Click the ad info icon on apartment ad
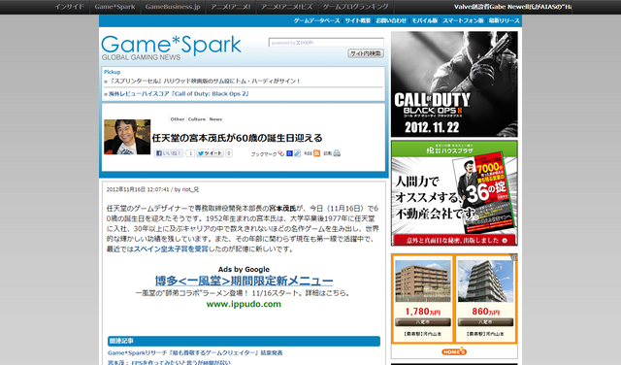 (514, 257)
